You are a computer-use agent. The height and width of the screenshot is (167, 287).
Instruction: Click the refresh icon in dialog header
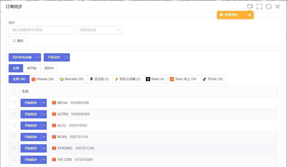click(x=269, y=6)
